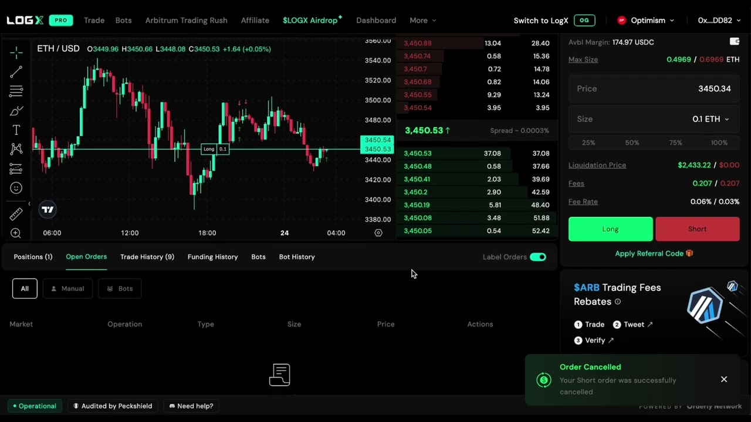Toggle the OG mode badge
The width and height of the screenshot is (751, 422).
(584, 21)
